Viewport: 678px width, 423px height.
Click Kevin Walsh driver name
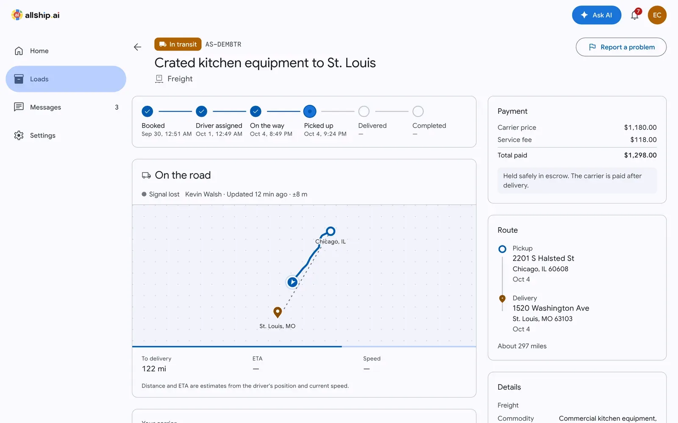click(203, 194)
